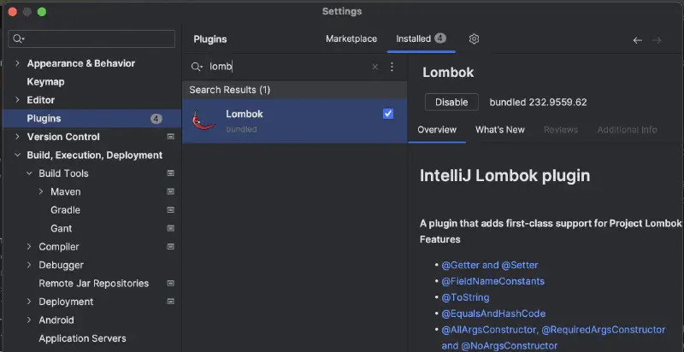
Task: Click the Lombok chili pepper icon
Action: click(203, 120)
